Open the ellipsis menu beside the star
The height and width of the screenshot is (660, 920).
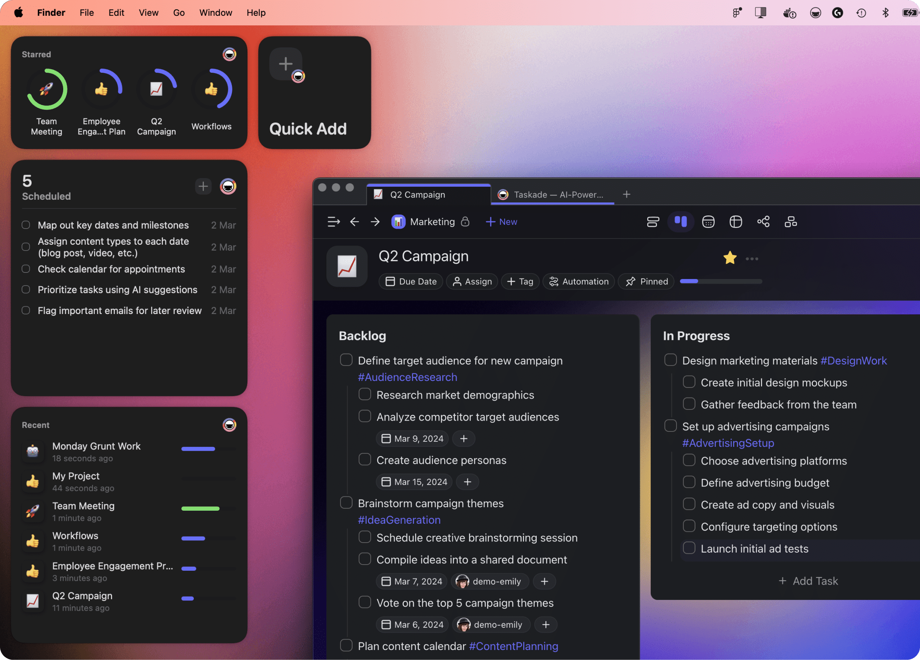753,258
